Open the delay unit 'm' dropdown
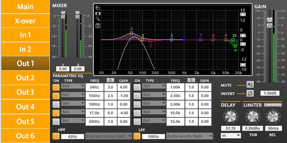Image resolution: width=287 pixels, height=143 pixels. 231,135
